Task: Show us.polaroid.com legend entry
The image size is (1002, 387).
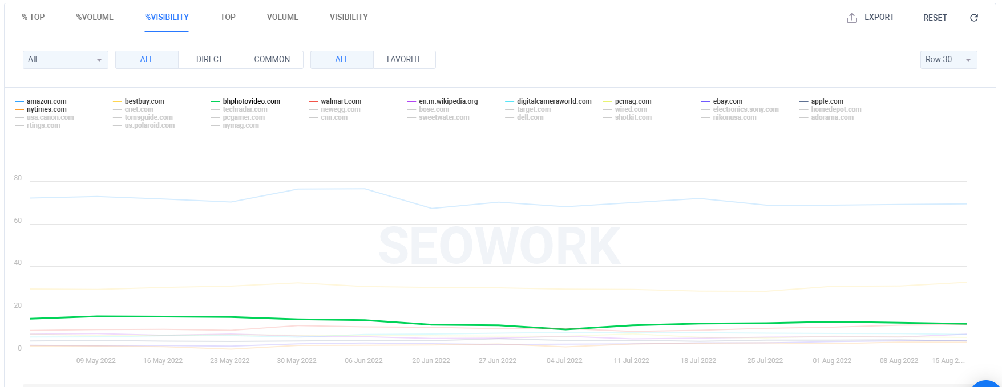Action: coord(144,125)
